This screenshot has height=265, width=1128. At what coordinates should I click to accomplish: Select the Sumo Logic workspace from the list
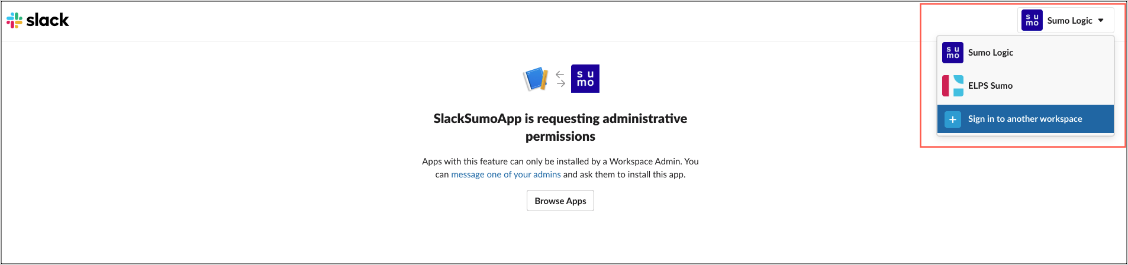coord(991,53)
